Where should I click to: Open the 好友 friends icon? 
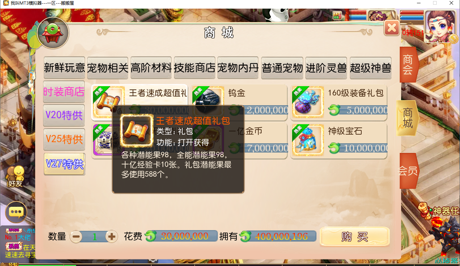16,177
